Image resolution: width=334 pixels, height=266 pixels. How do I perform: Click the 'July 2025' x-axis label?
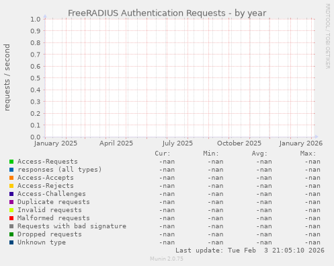pos(177,143)
